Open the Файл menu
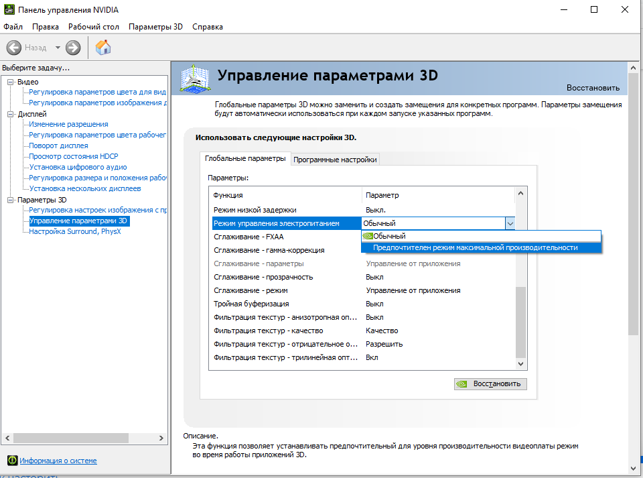643x478 pixels. coord(13,27)
